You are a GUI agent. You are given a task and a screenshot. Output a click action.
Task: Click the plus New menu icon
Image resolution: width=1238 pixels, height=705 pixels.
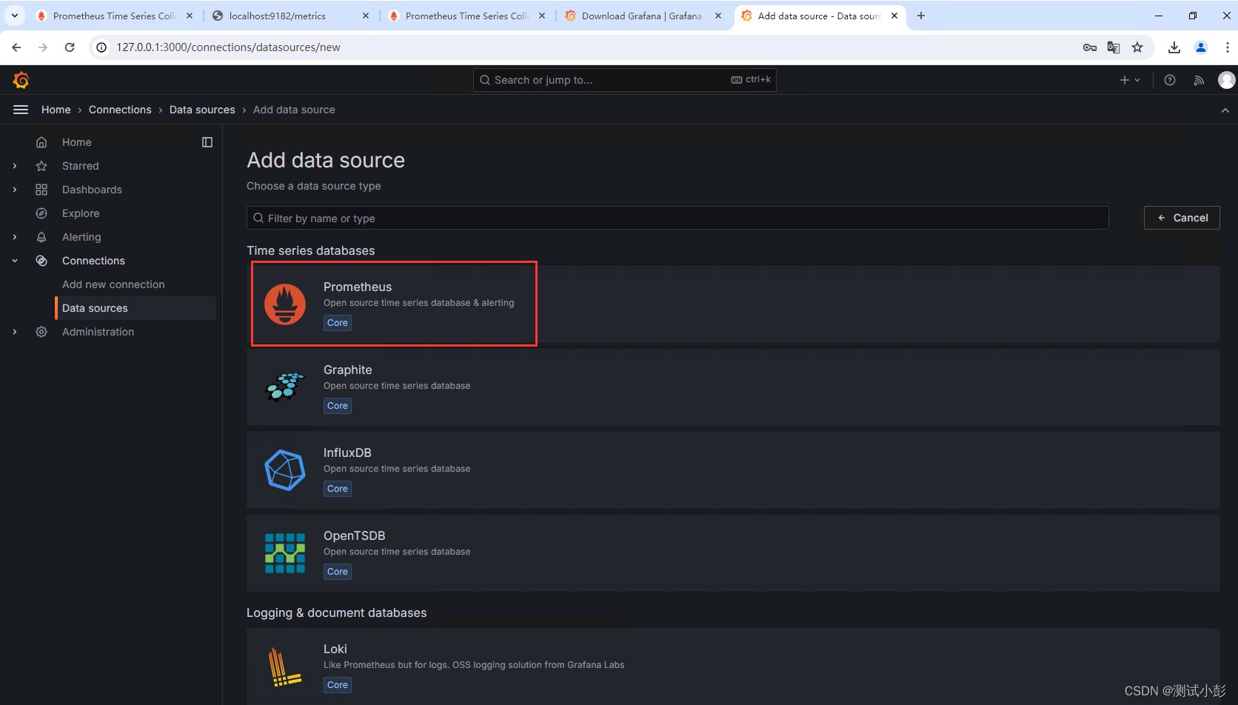[x=1130, y=80]
